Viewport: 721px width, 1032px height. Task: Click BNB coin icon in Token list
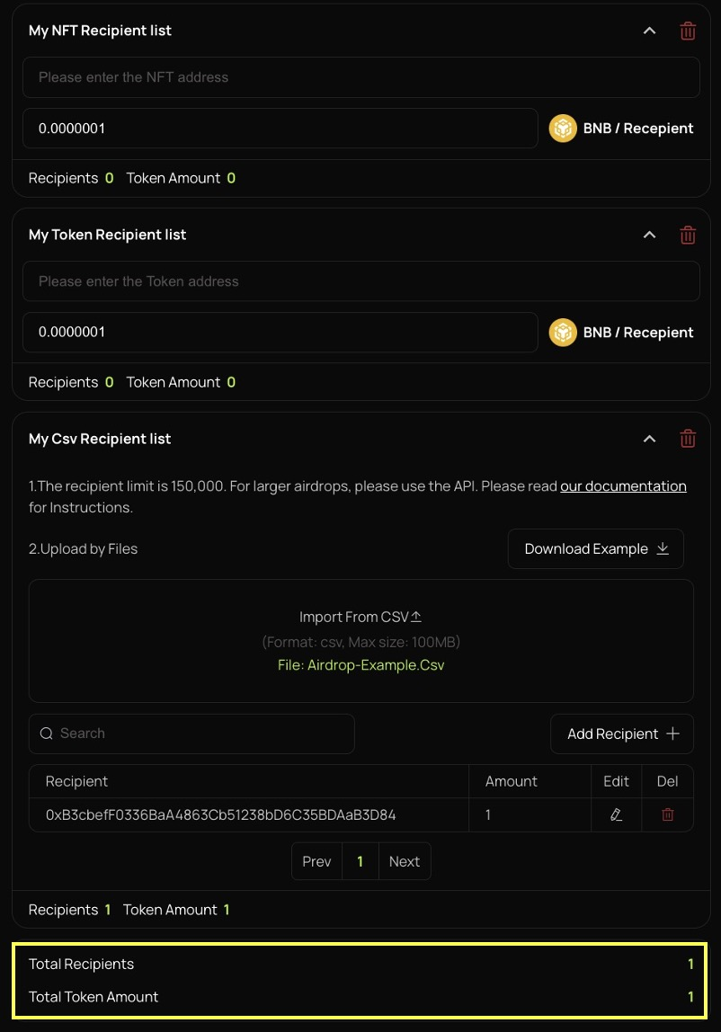(563, 333)
